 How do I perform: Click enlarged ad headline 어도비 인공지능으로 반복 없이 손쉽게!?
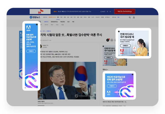[116, 78]
